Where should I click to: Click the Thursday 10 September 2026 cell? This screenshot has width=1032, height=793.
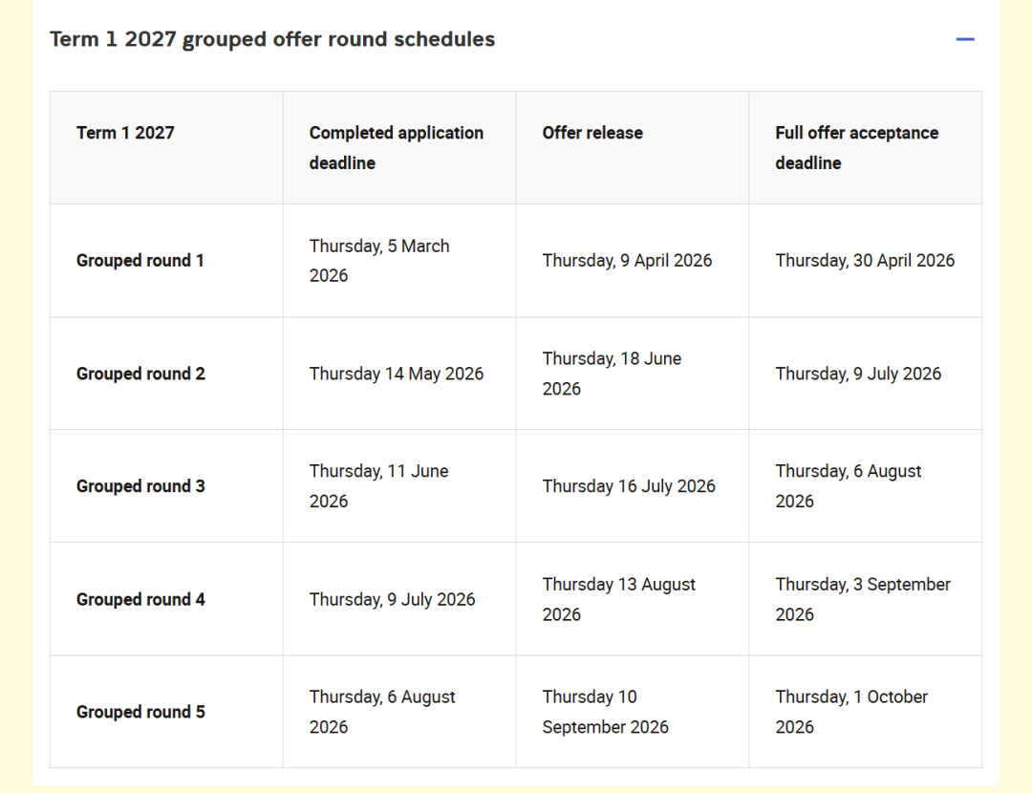click(x=605, y=712)
